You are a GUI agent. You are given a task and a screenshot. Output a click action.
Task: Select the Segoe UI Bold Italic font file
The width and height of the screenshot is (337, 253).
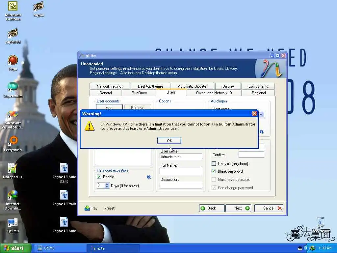coord(64,173)
